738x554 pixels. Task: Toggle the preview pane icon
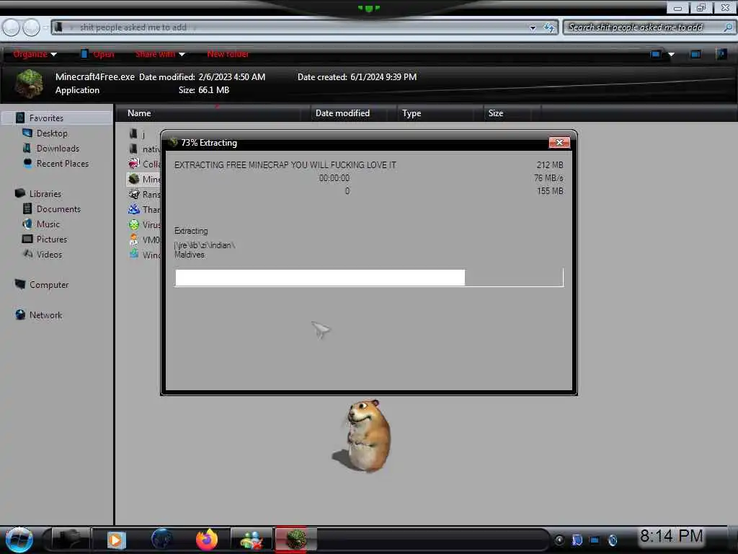(x=695, y=54)
